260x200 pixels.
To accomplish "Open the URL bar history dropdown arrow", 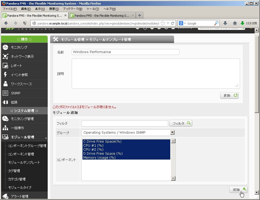I will point(168,23).
